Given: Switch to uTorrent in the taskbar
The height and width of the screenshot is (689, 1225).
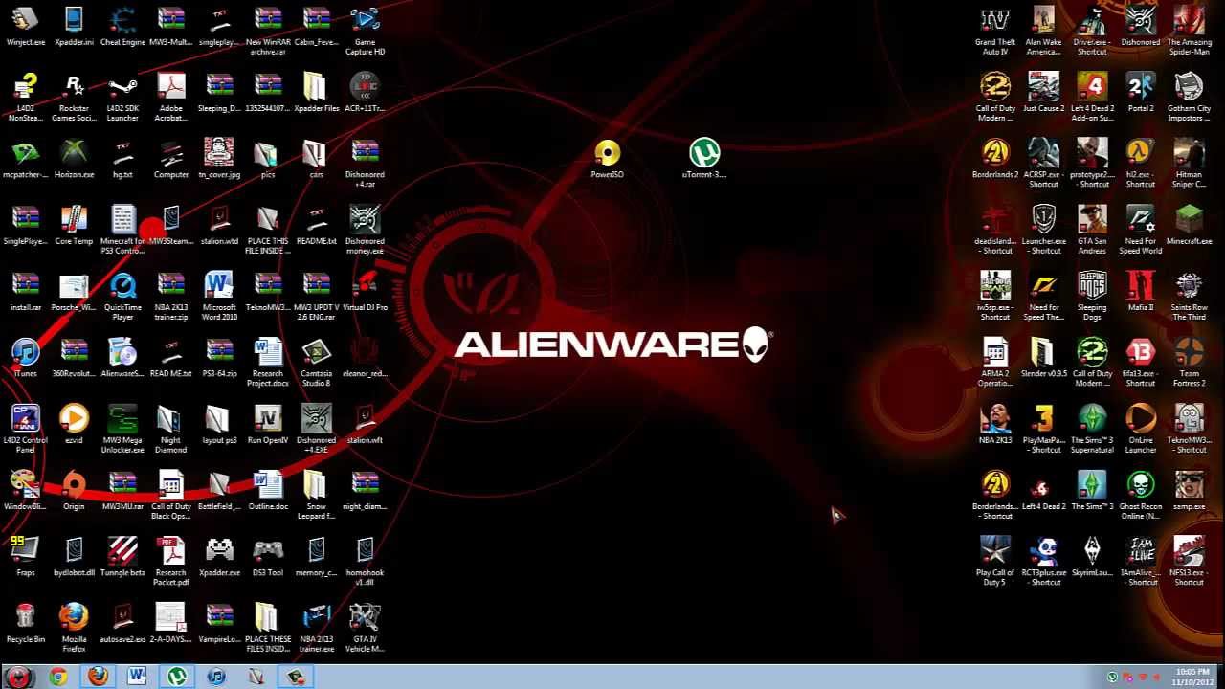Looking at the screenshot, I should (x=177, y=677).
